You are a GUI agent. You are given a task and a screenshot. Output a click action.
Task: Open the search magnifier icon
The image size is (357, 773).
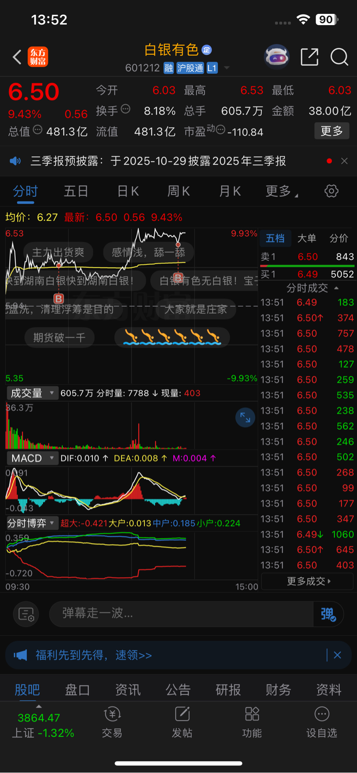pyautogui.click(x=339, y=57)
